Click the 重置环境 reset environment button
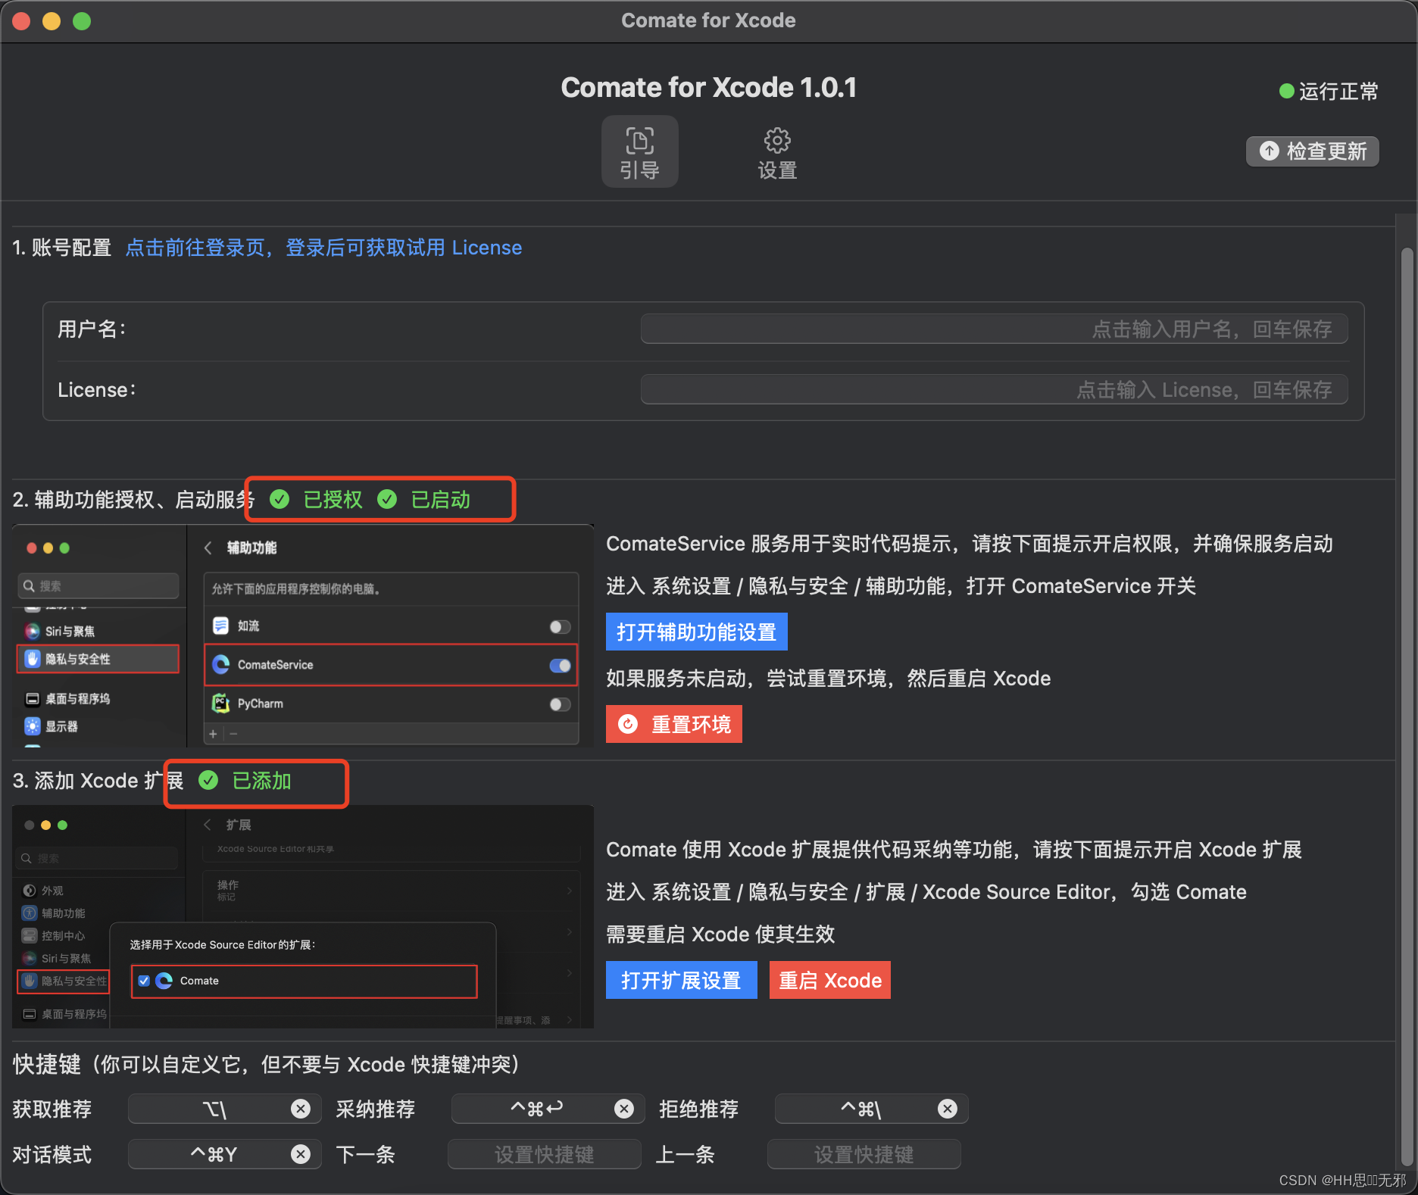The height and width of the screenshot is (1195, 1418). click(x=673, y=724)
